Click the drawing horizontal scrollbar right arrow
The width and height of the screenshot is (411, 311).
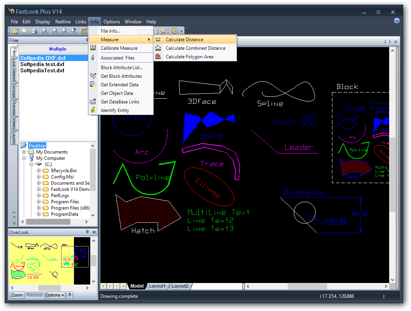click(386, 286)
